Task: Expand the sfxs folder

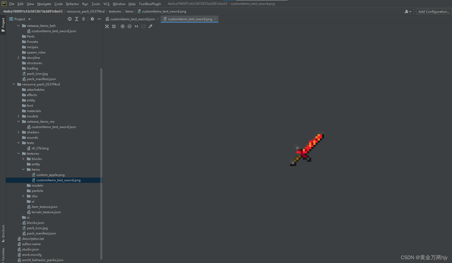Action: [x=23, y=196]
